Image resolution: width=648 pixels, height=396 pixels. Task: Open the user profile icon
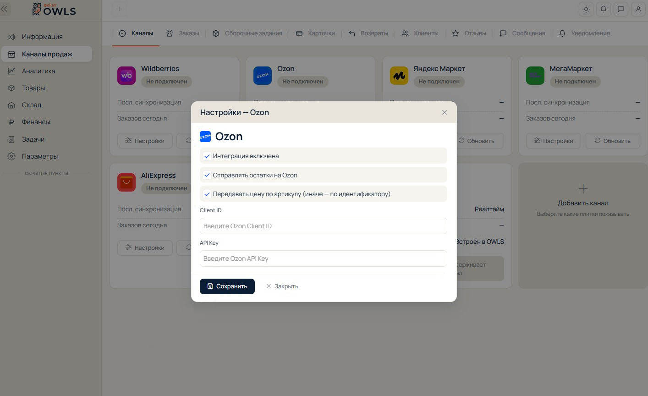pos(638,9)
